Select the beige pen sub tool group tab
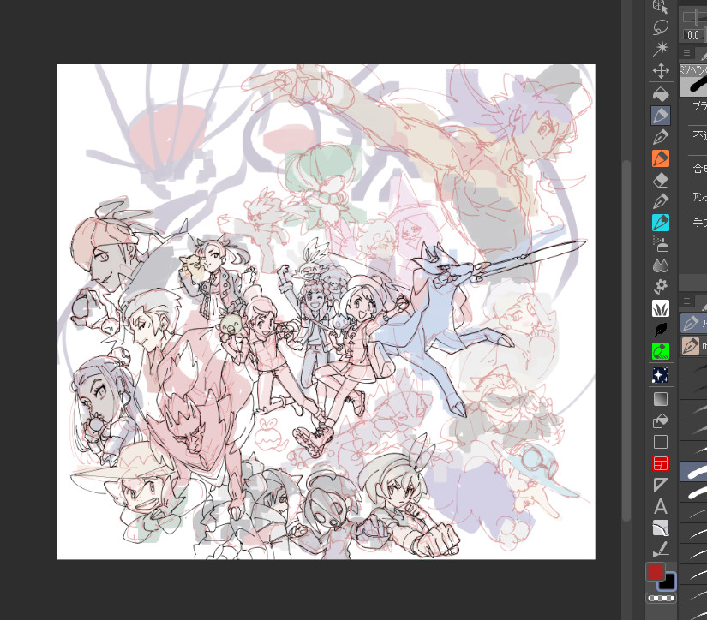This screenshot has width=707, height=620. click(693, 346)
